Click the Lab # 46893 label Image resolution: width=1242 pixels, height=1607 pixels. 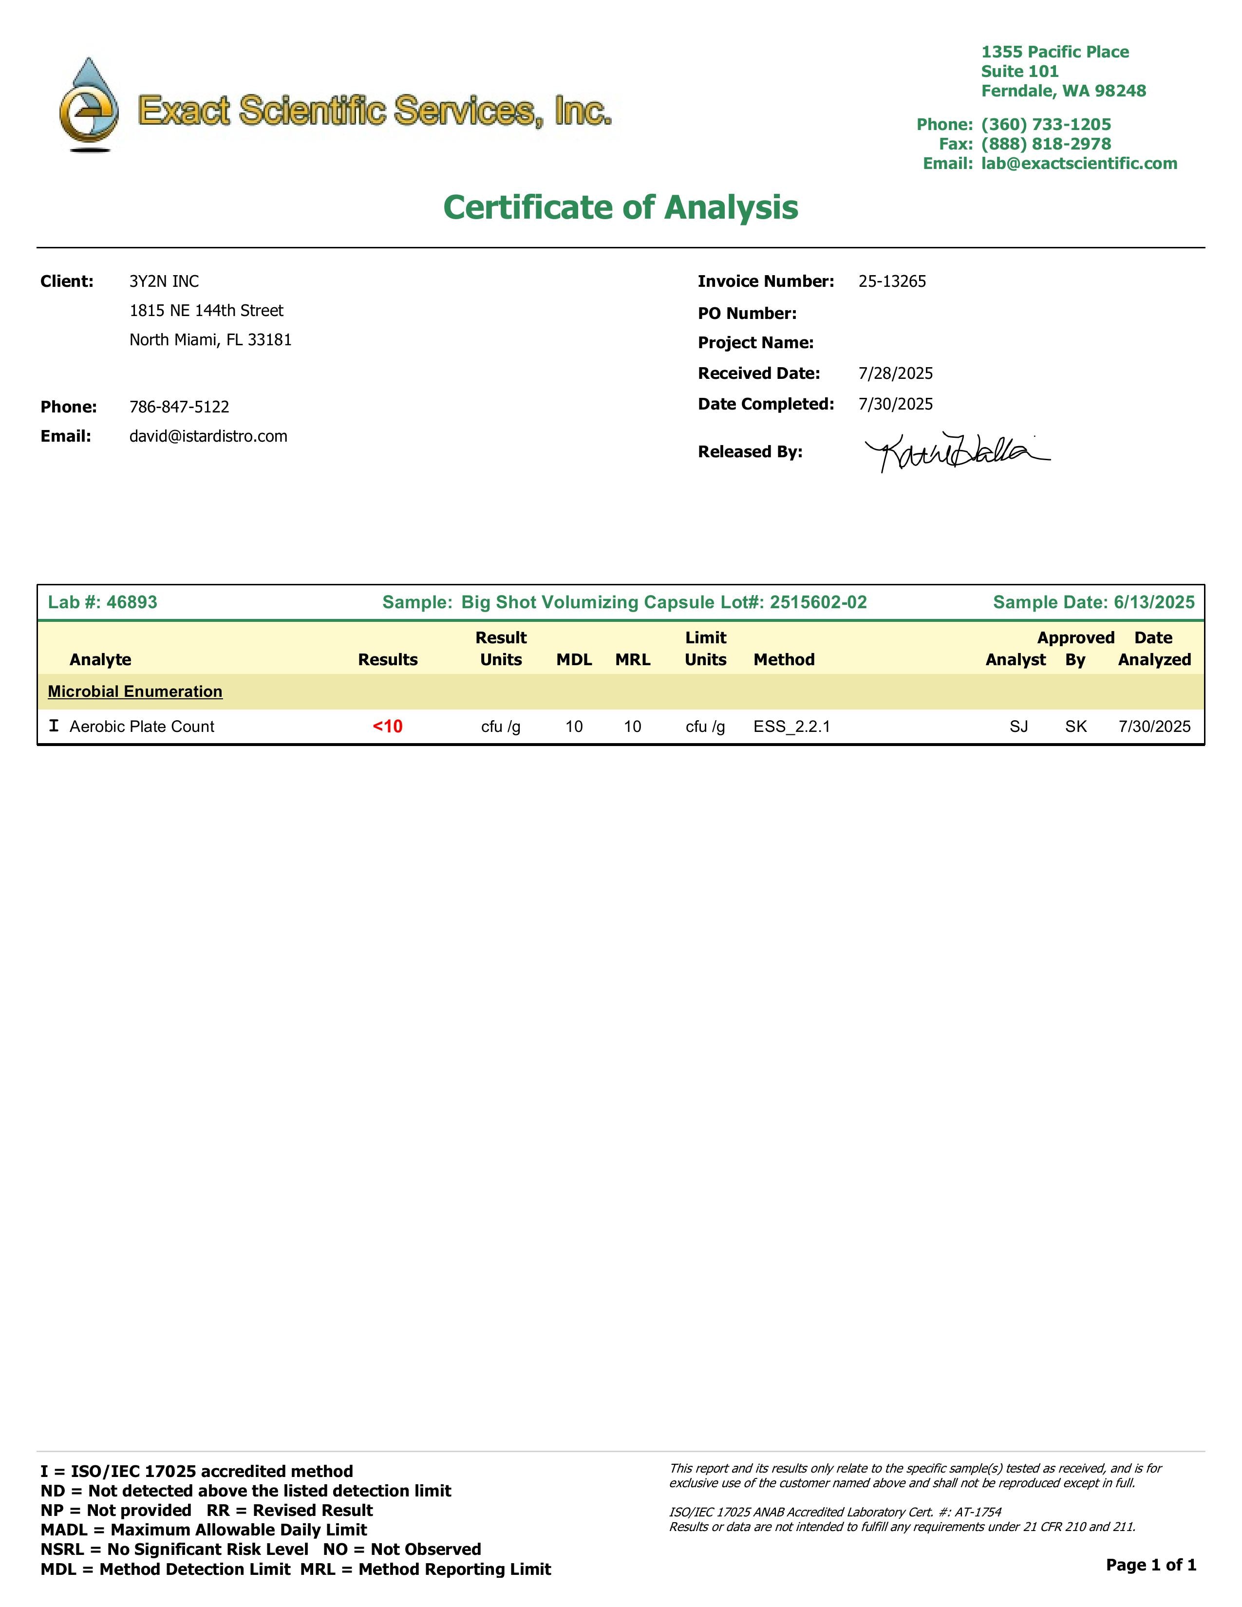click(x=102, y=602)
